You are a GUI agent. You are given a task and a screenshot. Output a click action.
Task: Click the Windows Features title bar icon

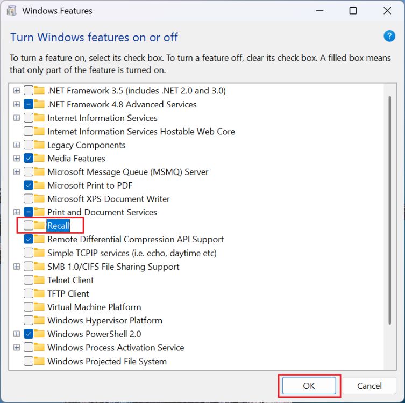[x=12, y=11]
